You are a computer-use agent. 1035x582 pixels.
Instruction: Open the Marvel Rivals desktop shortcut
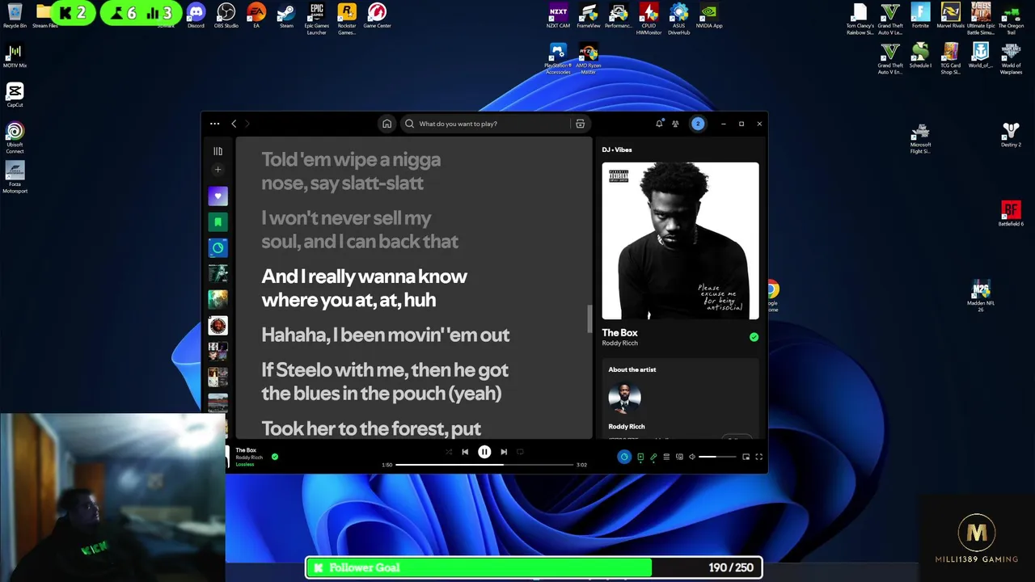[950, 15]
